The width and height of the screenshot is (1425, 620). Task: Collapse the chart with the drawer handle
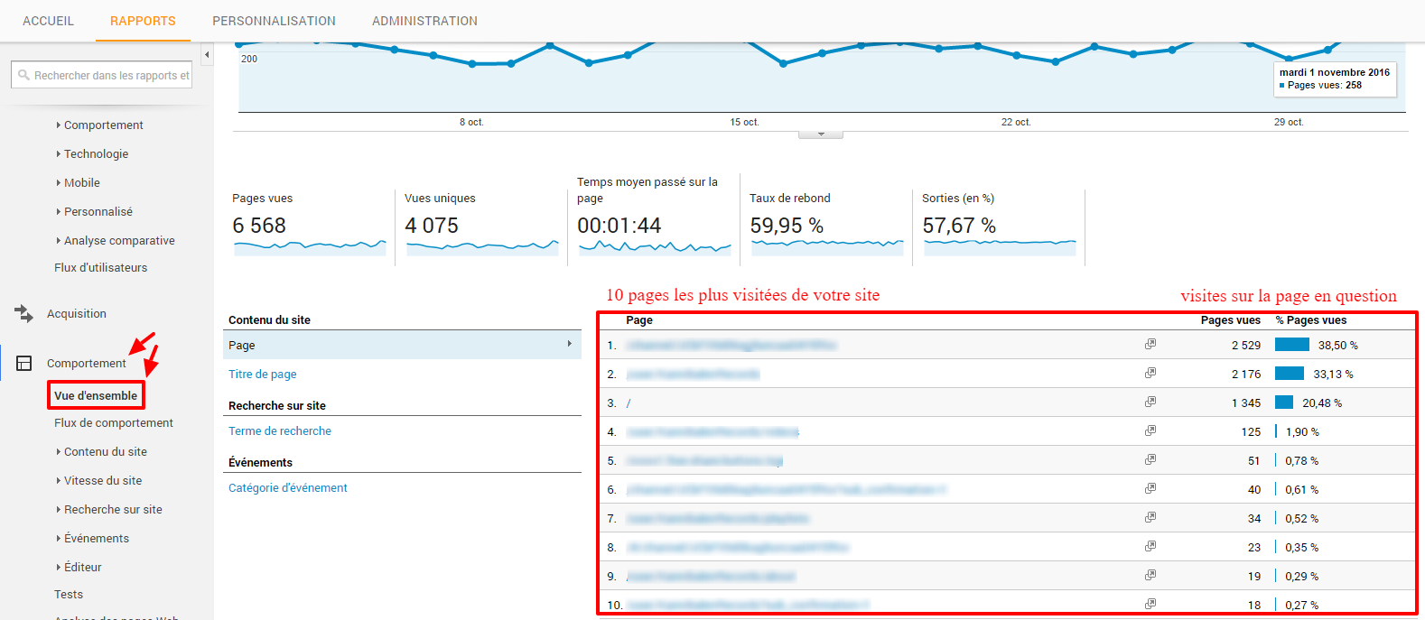(821, 134)
